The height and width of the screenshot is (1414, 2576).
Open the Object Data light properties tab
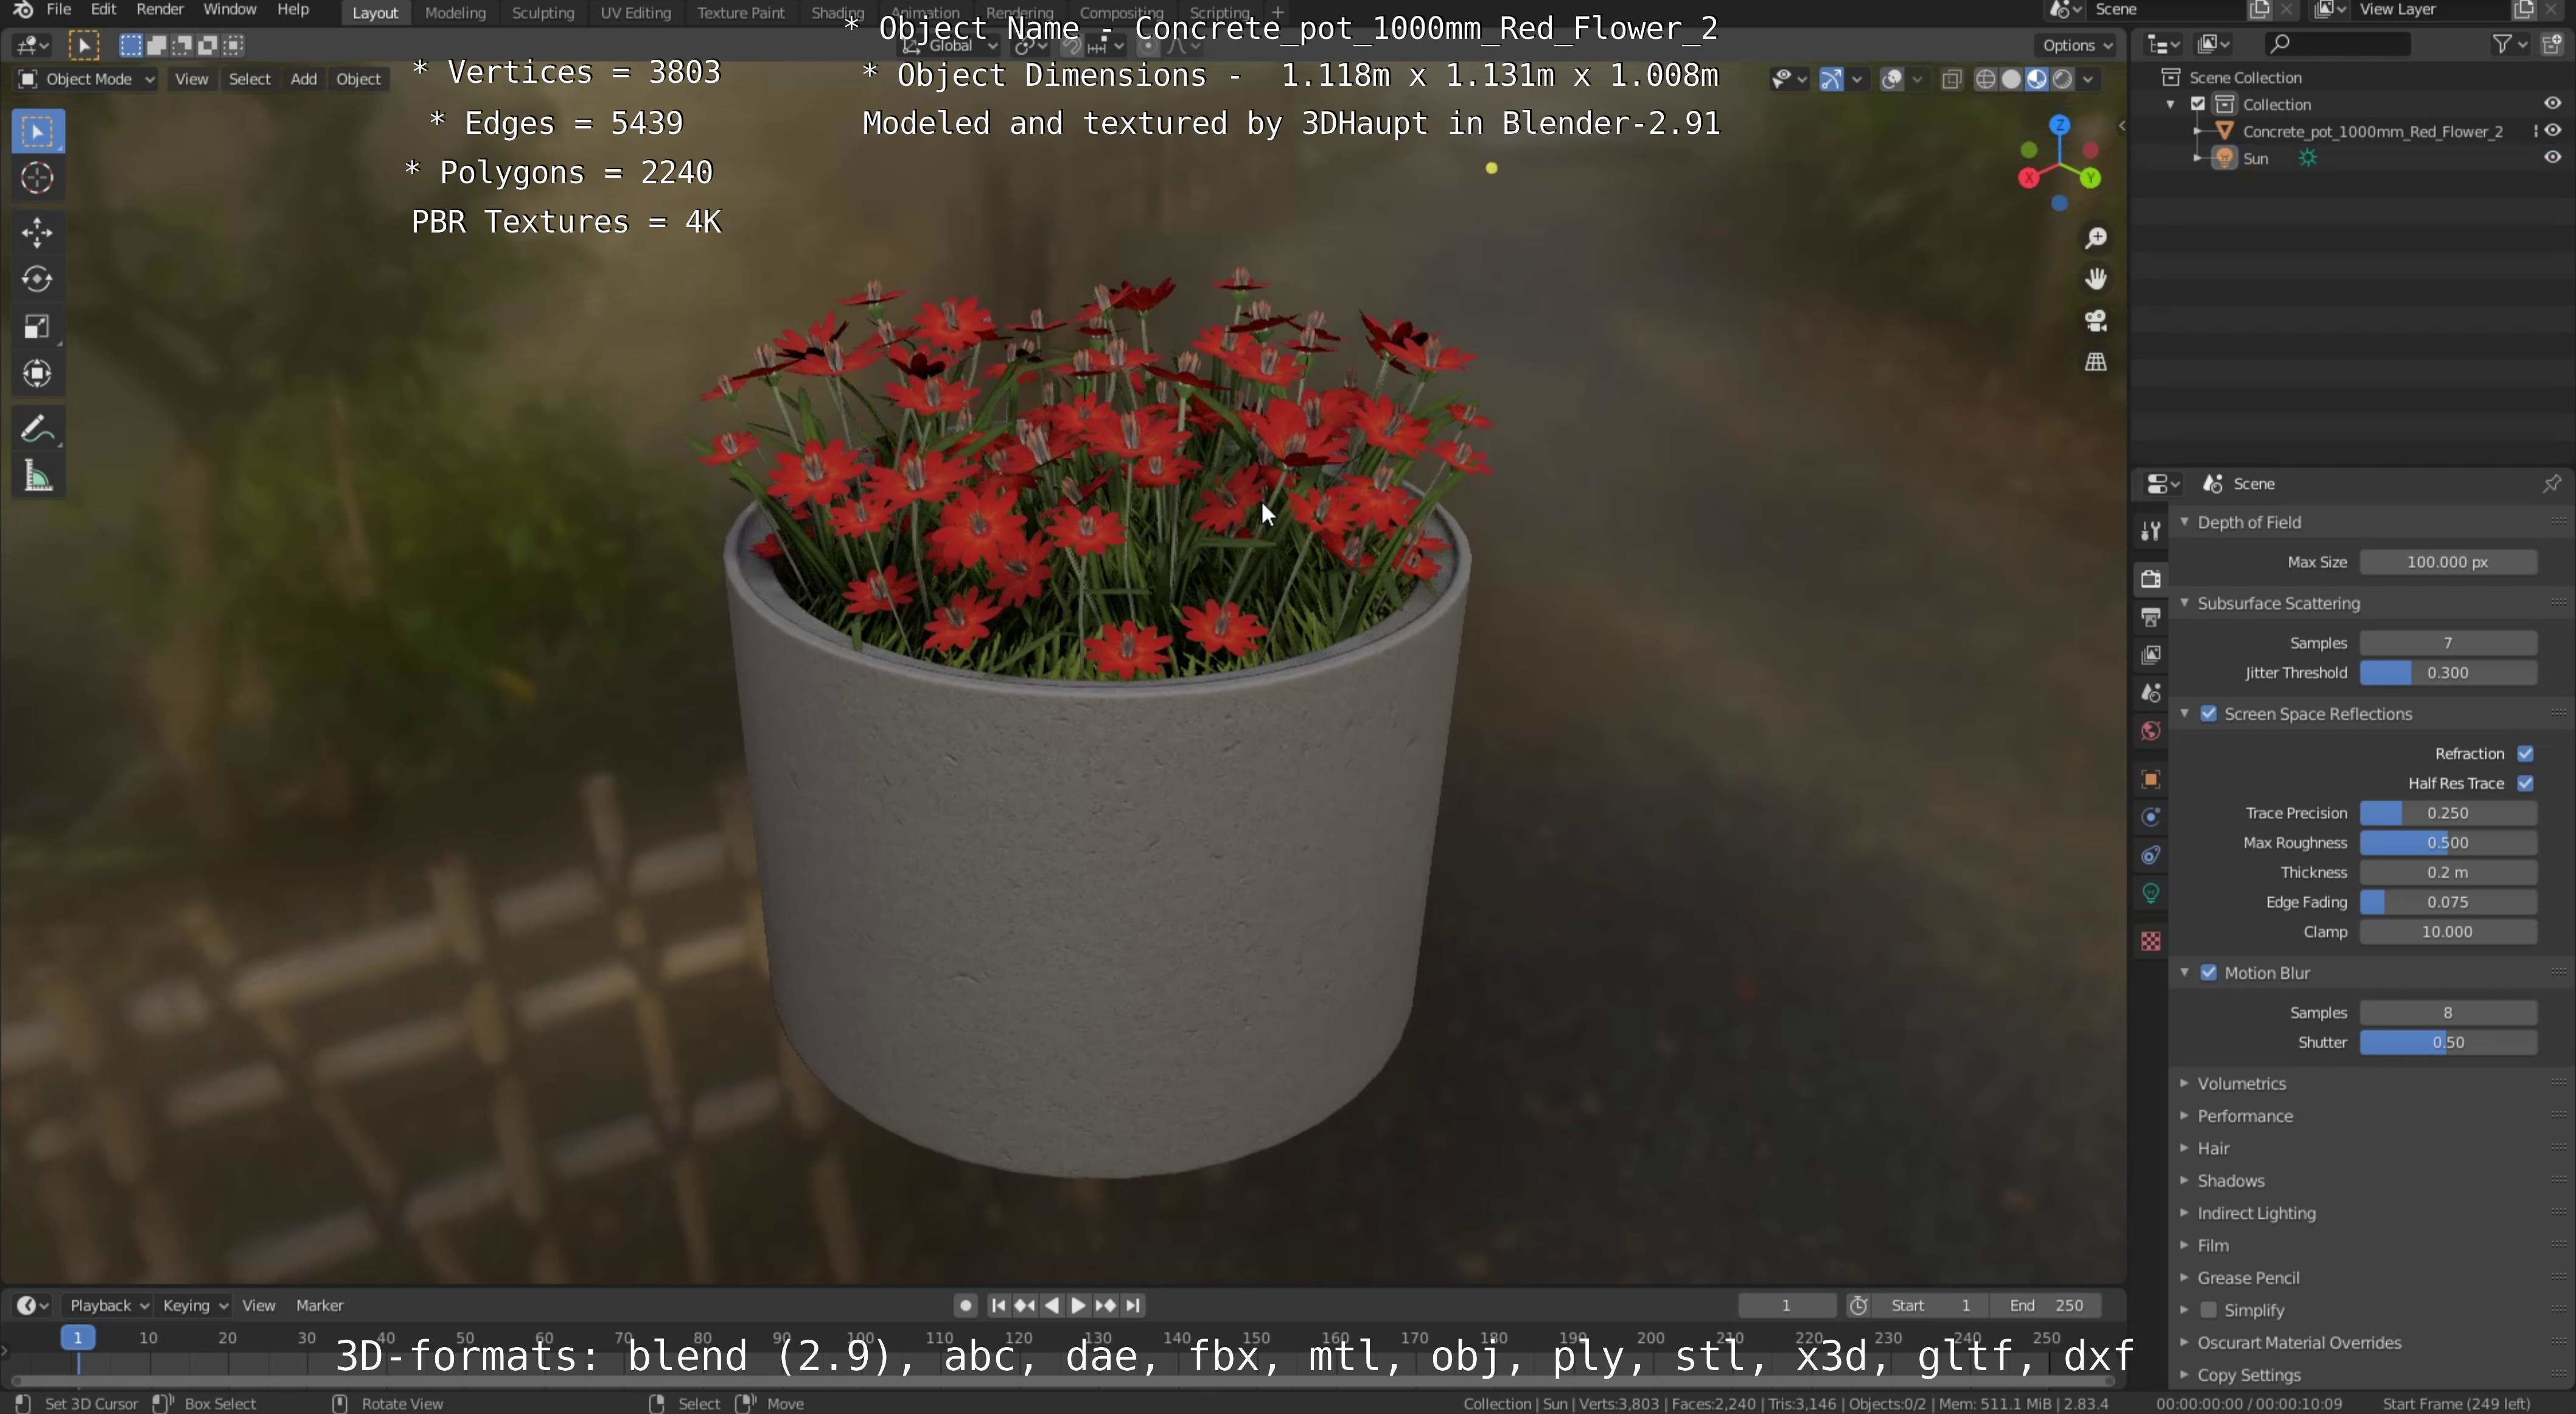2150,893
